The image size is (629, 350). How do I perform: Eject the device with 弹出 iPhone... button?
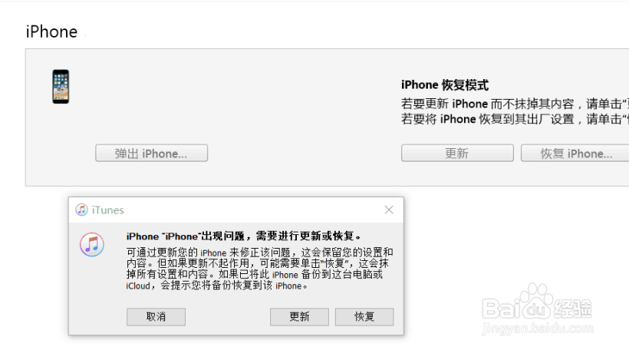coord(152,154)
